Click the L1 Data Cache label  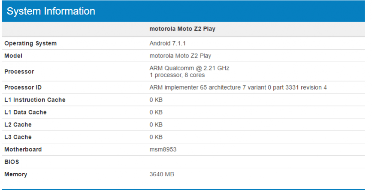point(26,112)
